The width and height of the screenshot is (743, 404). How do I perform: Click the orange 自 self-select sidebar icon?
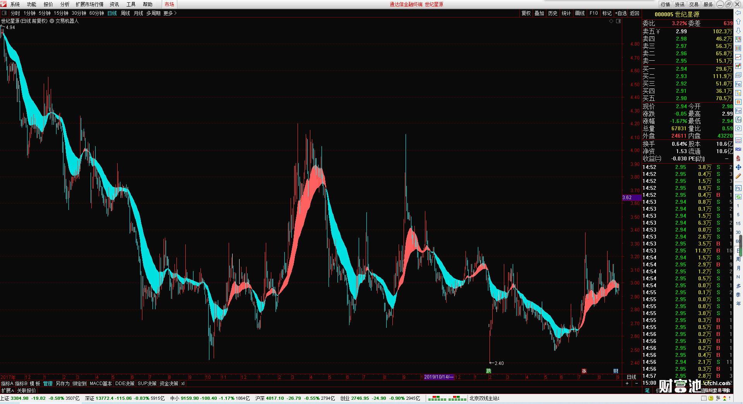[738, 102]
